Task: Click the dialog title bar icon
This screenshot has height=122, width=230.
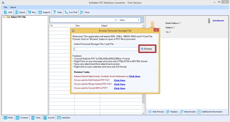Action: click(x=73, y=31)
